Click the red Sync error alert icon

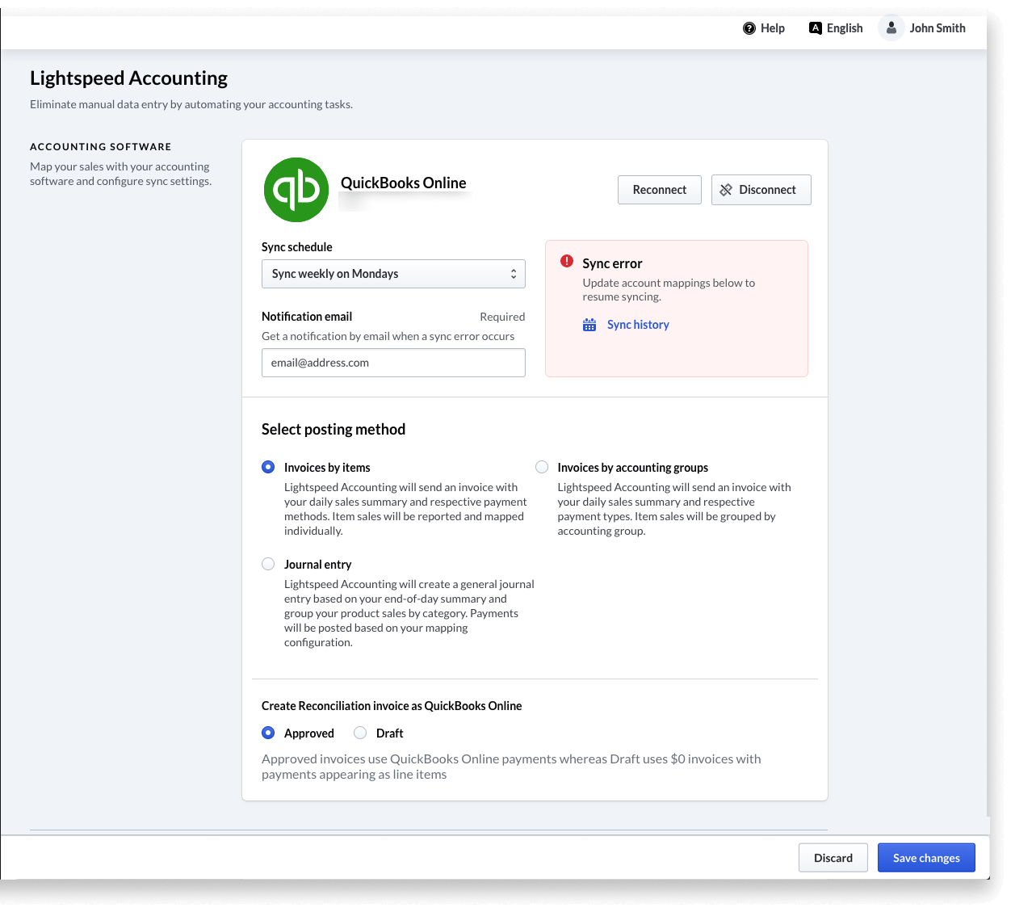[566, 261]
